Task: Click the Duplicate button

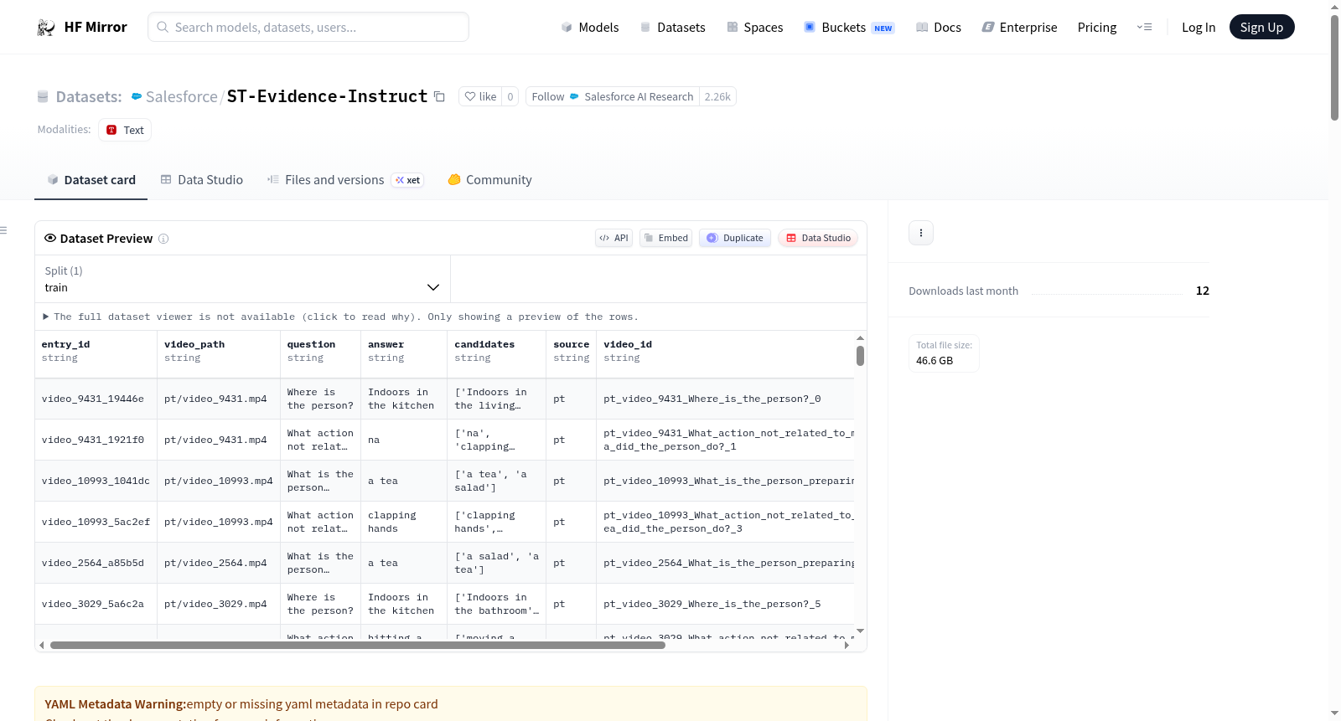Action: 735,238
